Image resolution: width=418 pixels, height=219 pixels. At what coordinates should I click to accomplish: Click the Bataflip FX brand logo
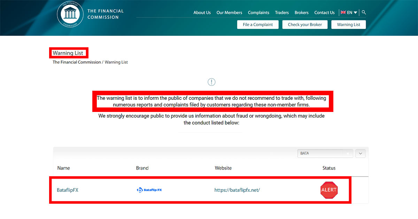click(149, 190)
